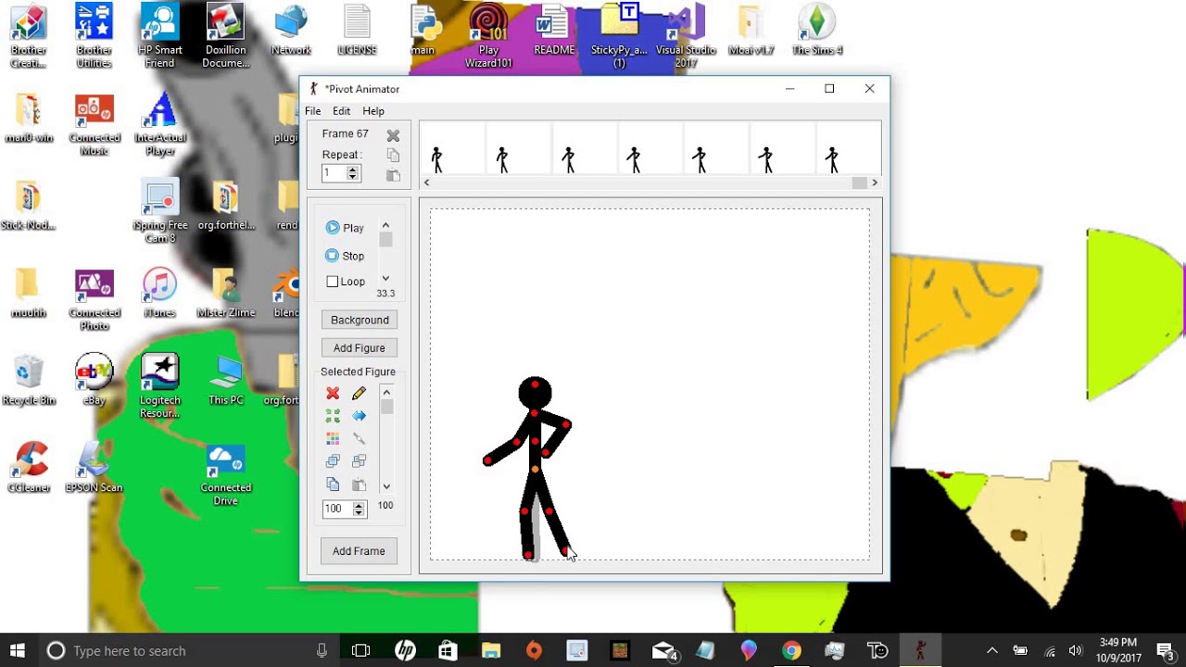
Task: Click the frame rate scrollbar down arrow
Action: click(x=385, y=278)
